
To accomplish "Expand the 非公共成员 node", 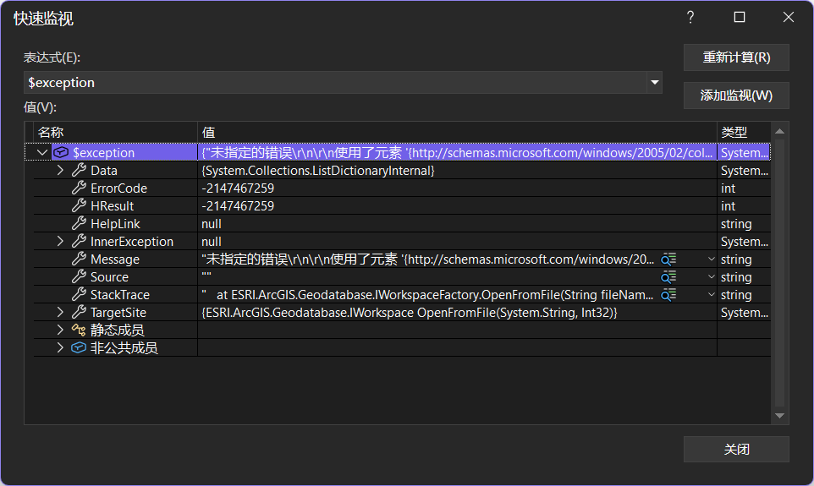I will (x=60, y=347).
